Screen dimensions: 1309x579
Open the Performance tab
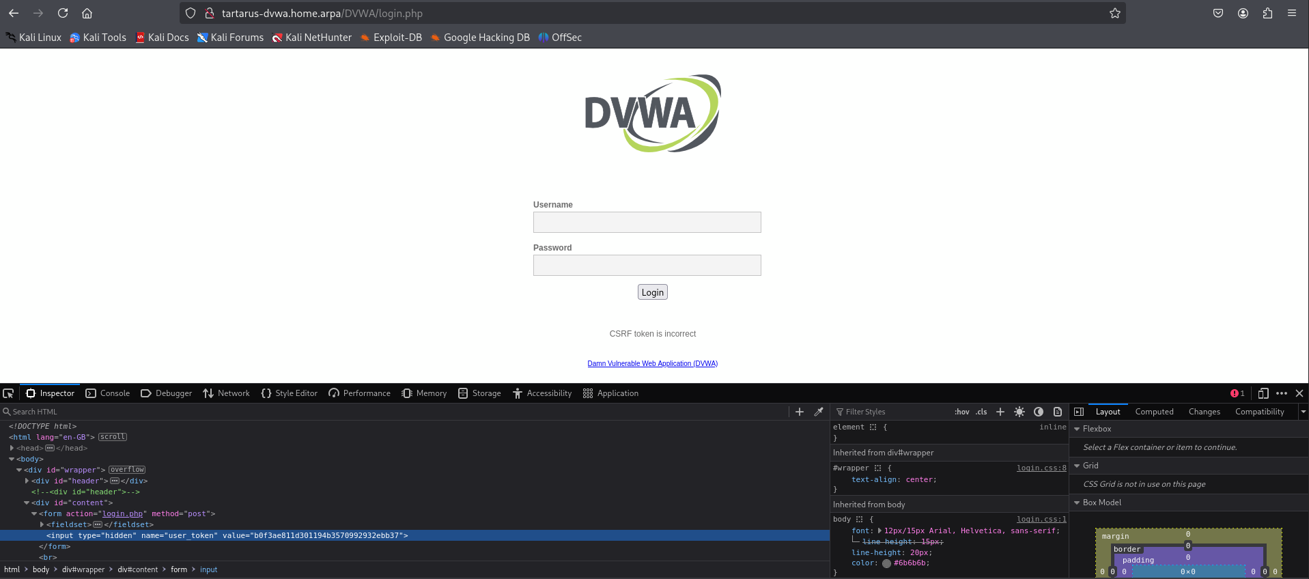pyautogui.click(x=359, y=393)
